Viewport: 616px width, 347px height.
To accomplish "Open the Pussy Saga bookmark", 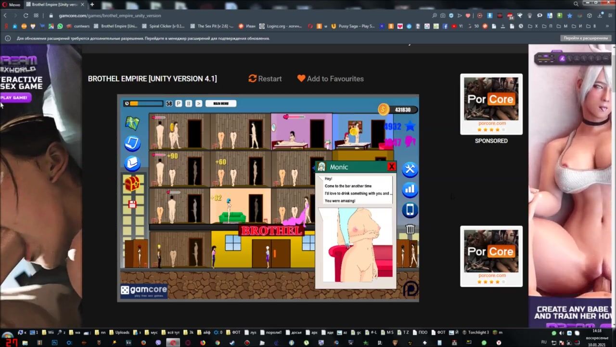I will tap(353, 26).
